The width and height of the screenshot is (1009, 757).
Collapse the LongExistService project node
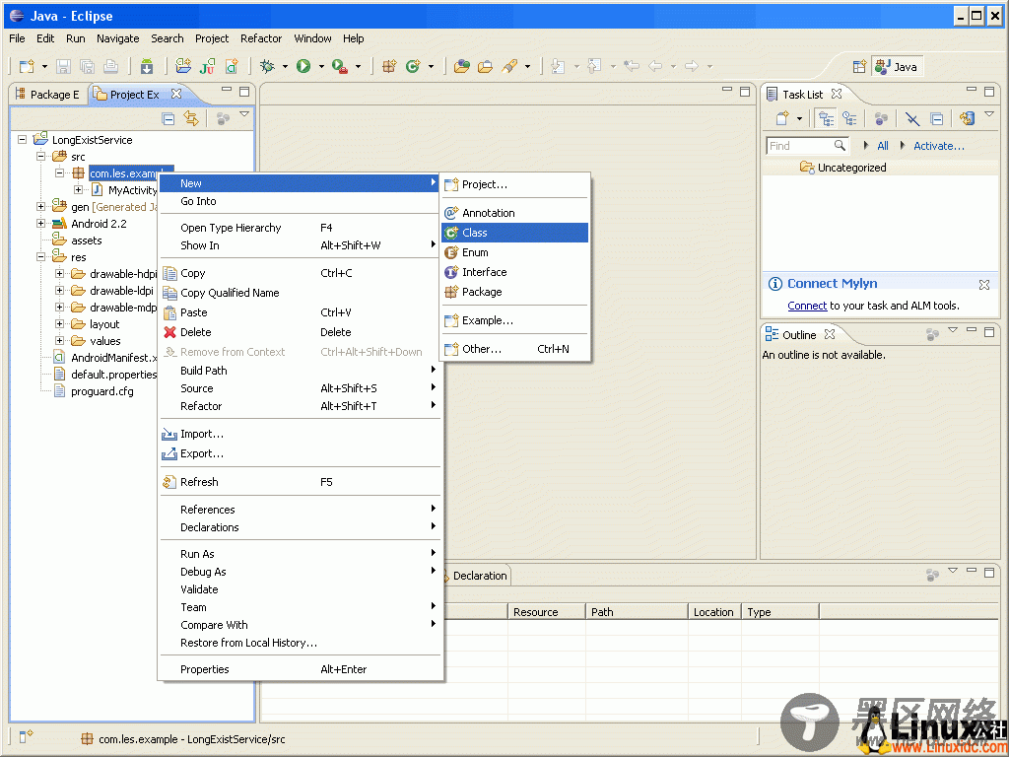[23, 139]
